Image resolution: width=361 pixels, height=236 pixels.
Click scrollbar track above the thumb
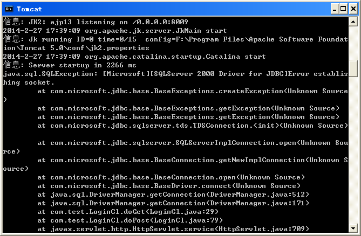353,44
